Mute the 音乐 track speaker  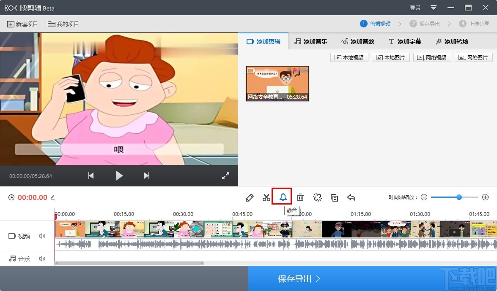[x=42, y=259]
